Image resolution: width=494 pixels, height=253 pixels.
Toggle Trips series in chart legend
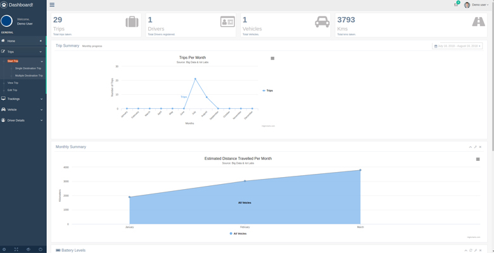(x=268, y=90)
